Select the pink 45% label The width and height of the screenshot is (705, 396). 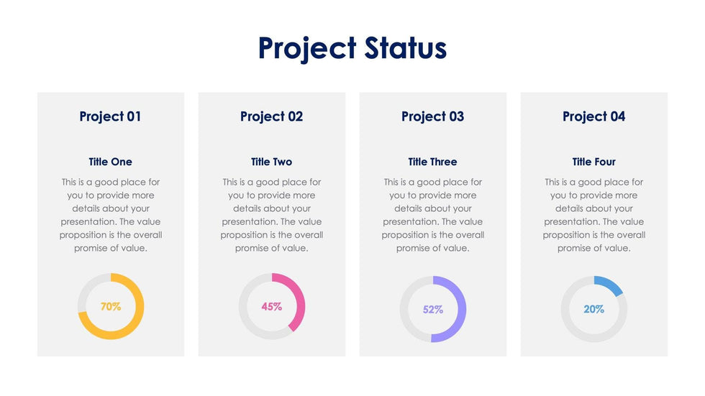pyautogui.click(x=271, y=307)
